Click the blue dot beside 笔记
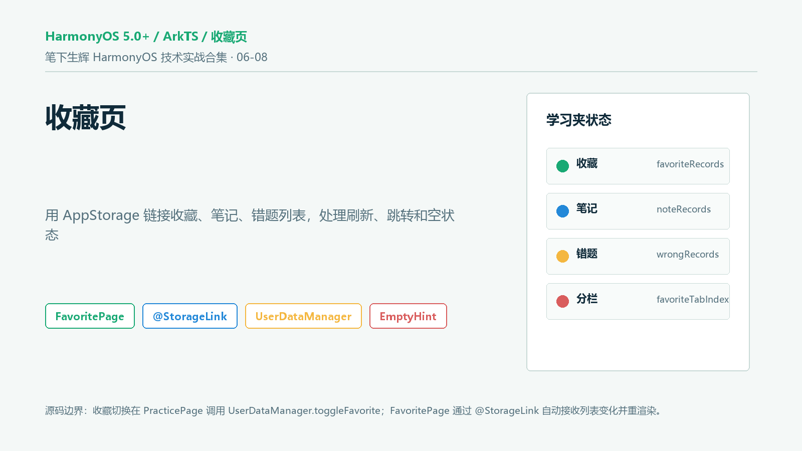 pyautogui.click(x=562, y=211)
